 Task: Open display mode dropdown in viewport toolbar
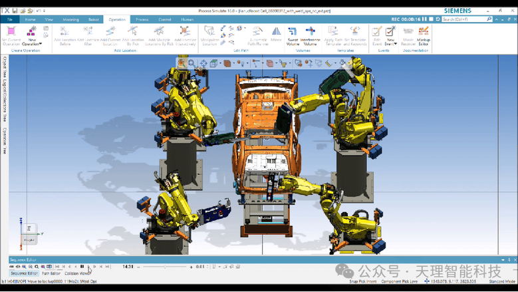pyautogui.click(x=234, y=63)
